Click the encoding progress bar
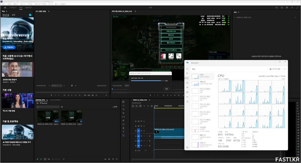This screenshot has width=301, height=163. tap(148, 81)
